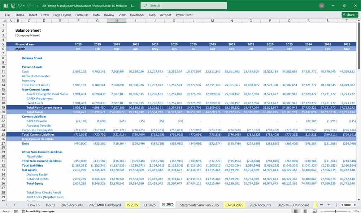Click the Share button
Viewport: 361px width, 213px height.
pyautogui.click(x=350, y=15)
